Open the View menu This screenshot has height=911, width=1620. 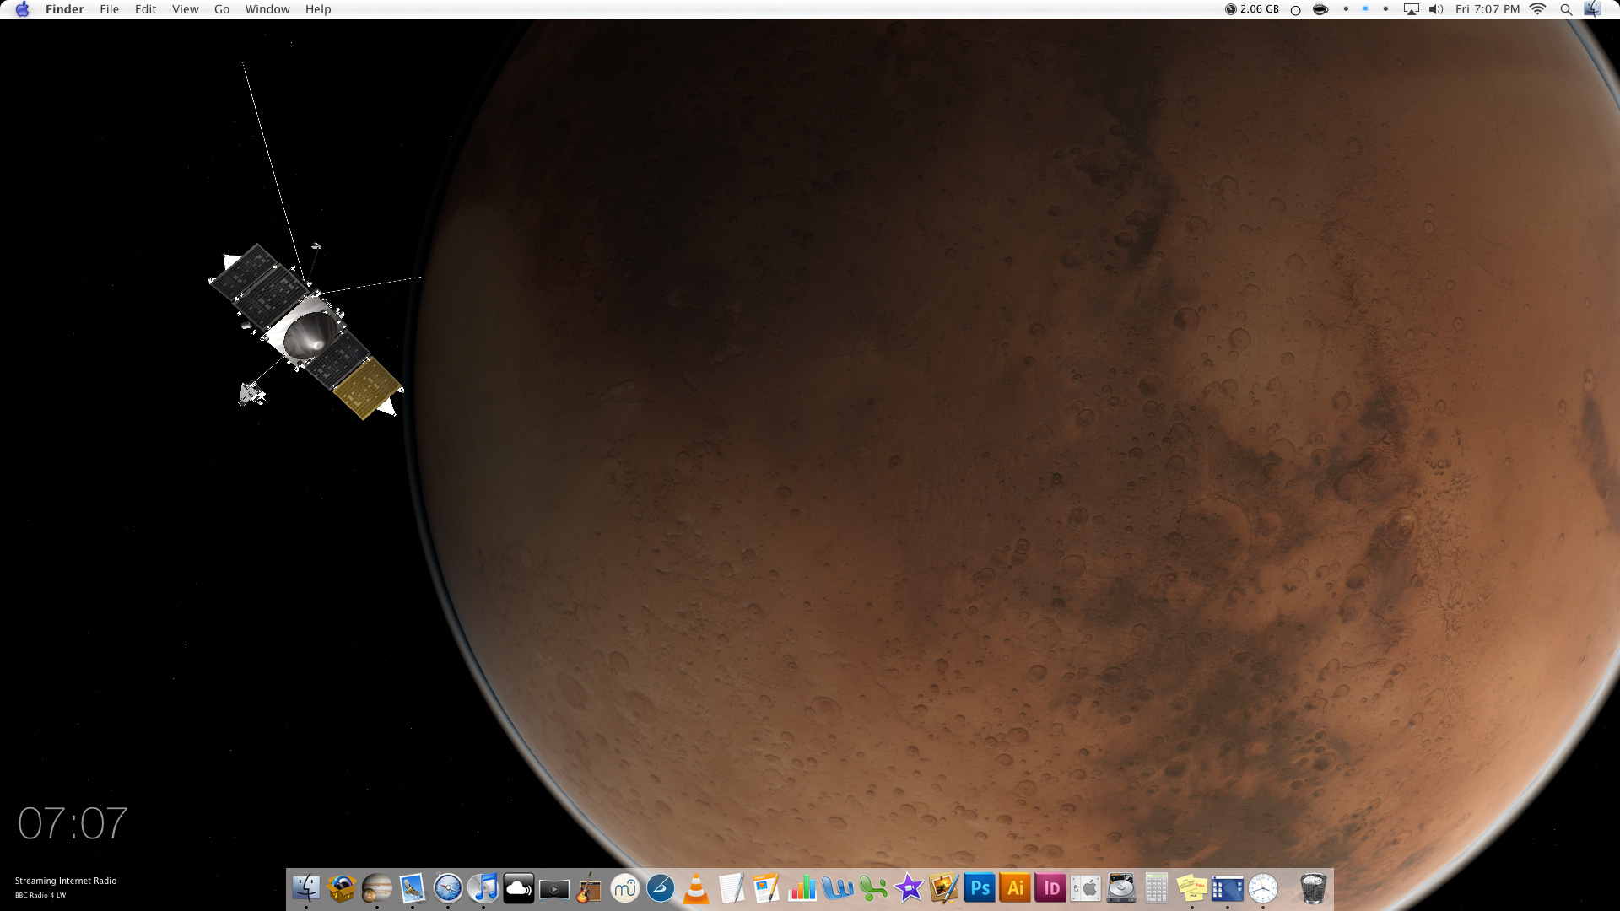pyautogui.click(x=186, y=9)
